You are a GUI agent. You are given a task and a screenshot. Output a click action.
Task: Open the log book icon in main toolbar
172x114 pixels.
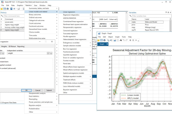11,9
